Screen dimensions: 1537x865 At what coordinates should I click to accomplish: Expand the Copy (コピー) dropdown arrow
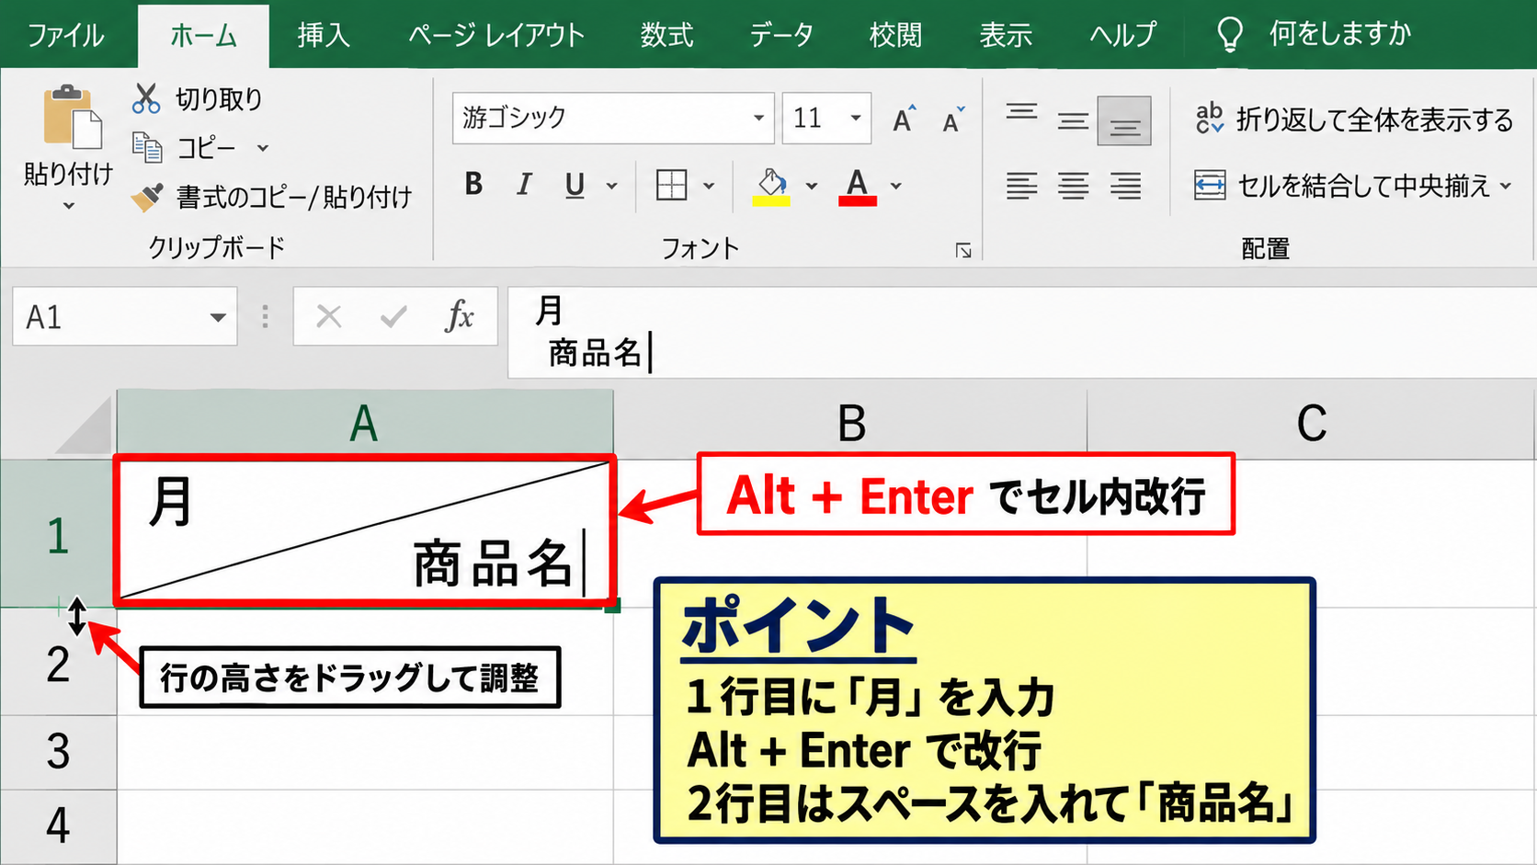(263, 148)
